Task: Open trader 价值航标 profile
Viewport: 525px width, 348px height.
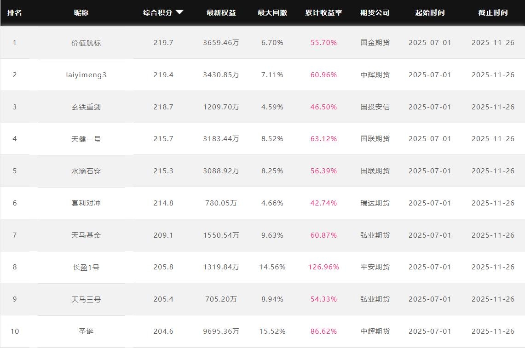Action: pos(86,43)
